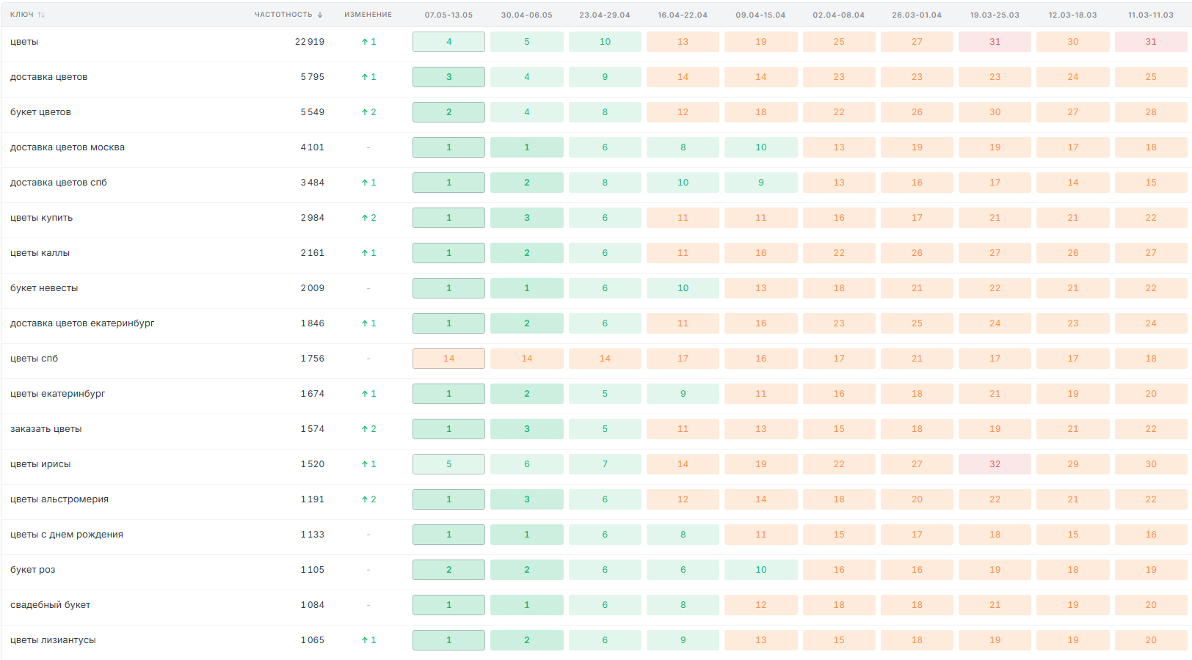1192x660 pixels.
Task: Click the ИЗМЕНЕНИЕ column header
Action: click(x=368, y=15)
